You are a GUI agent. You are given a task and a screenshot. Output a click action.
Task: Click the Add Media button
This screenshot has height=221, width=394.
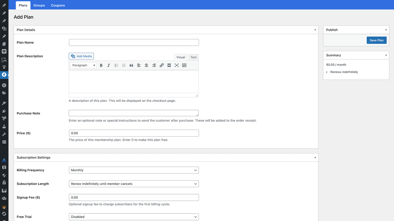tap(81, 56)
